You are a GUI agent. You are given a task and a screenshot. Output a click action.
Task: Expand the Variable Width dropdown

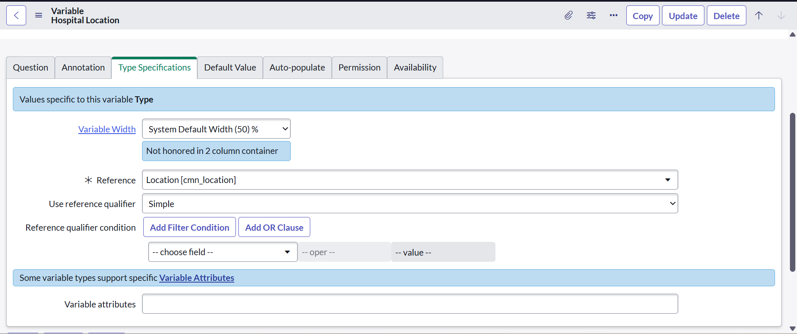[216, 129]
